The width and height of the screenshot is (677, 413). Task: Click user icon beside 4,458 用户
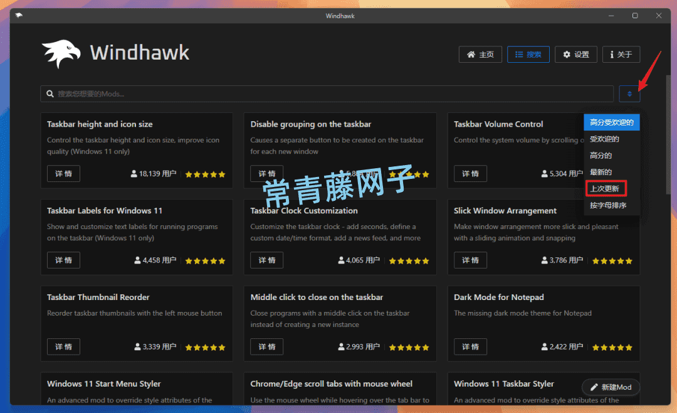[x=137, y=260]
